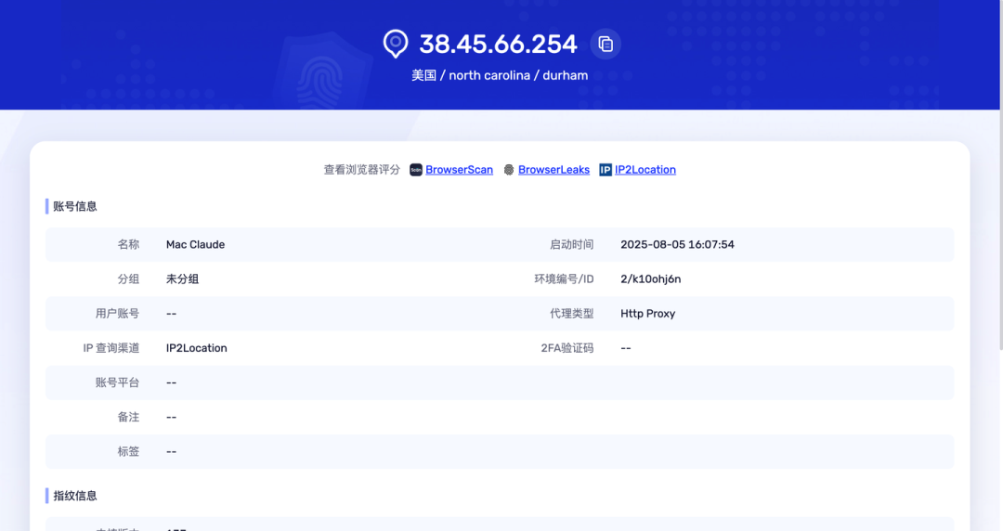
Task: Click the location text 美国 / north carolina / durham
Action: [500, 75]
